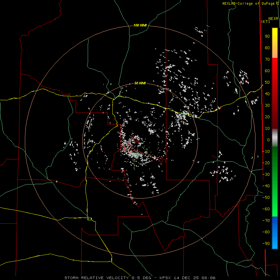Click the -70 value on velocity scale
The width and height of the screenshot is (280, 280).
point(266,220)
